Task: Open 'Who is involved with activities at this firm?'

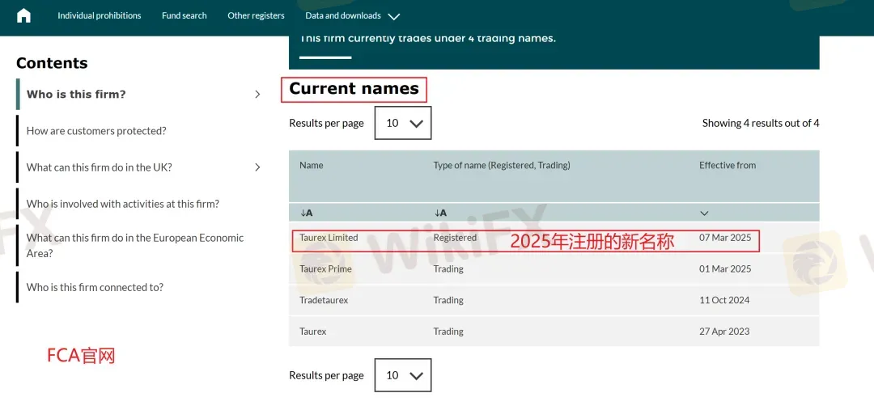Action: click(x=123, y=204)
